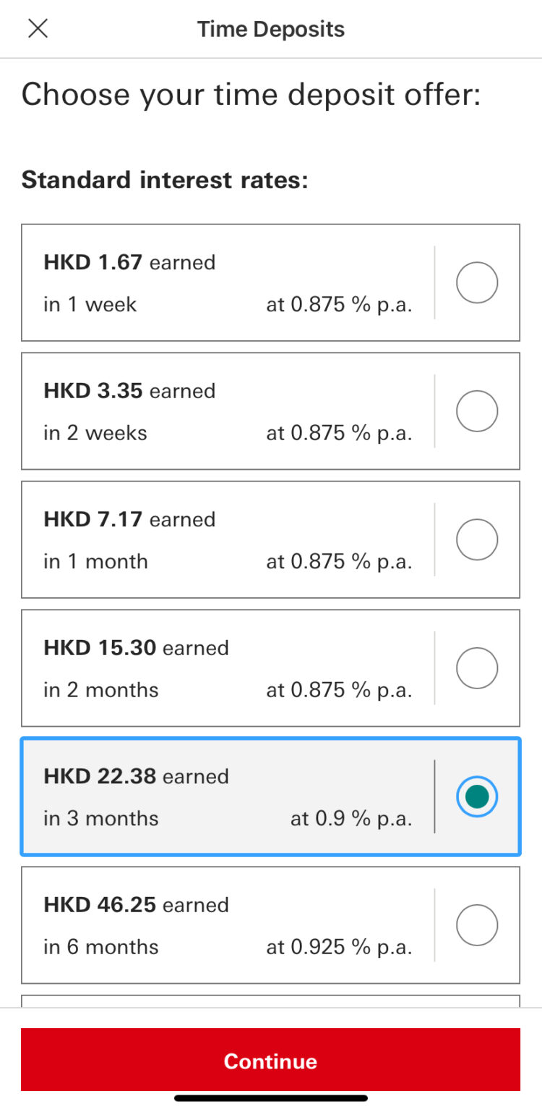Tap the 0.9 % p.a. rate text

(351, 819)
